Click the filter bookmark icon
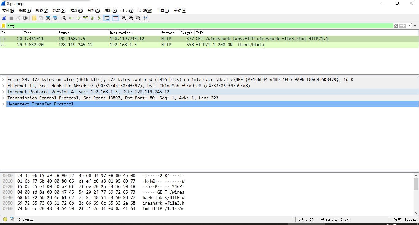Image resolution: width=419 pixels, height=225 pixels. point(3,26)
